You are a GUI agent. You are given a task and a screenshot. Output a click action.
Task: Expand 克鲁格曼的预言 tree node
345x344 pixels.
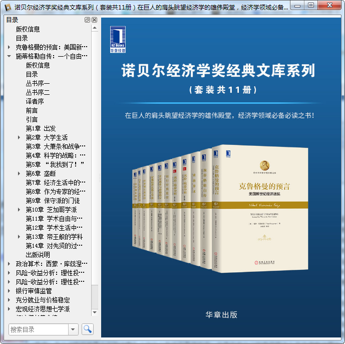[9, 47]
